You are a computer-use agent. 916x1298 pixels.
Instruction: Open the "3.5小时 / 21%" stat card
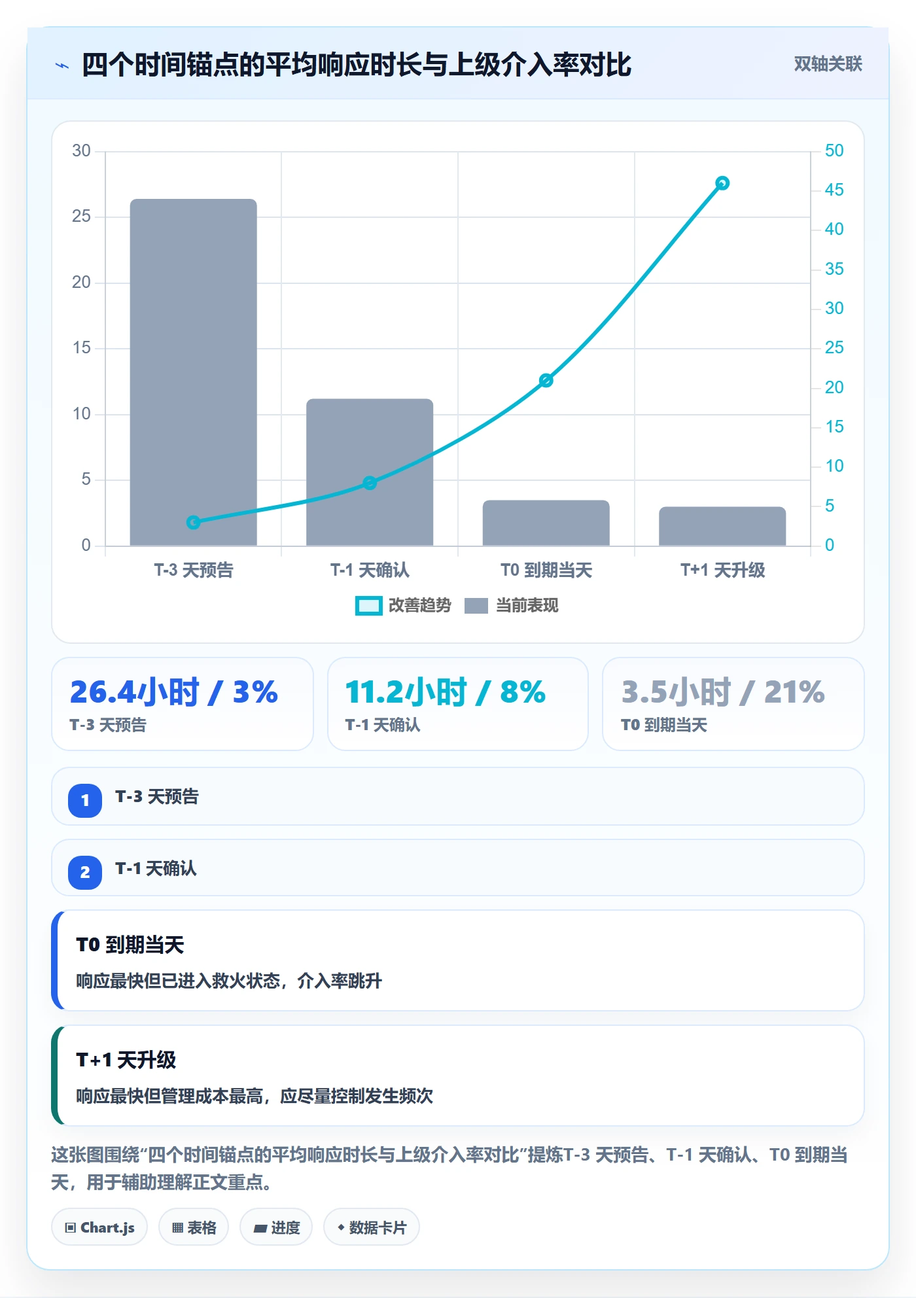pyautogui.click(x=733, y=704)
